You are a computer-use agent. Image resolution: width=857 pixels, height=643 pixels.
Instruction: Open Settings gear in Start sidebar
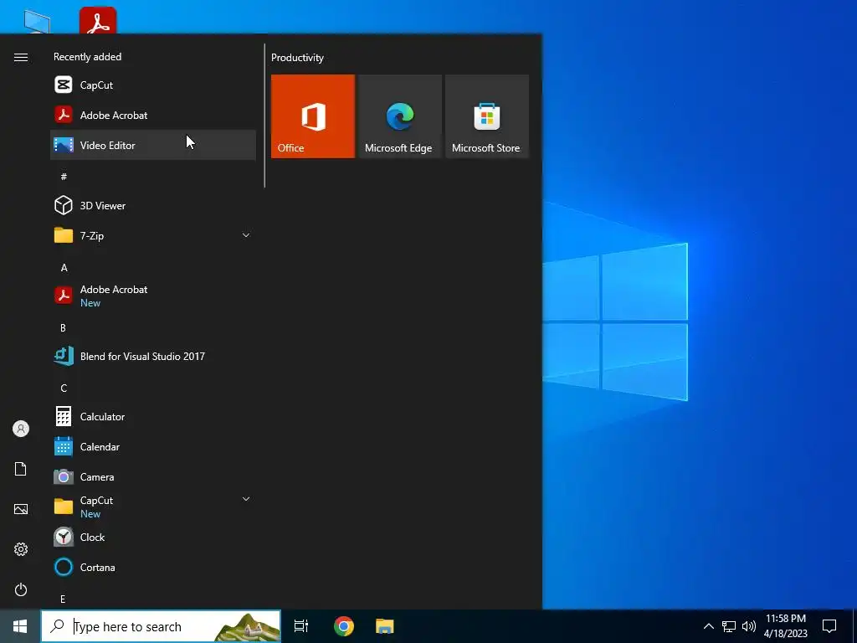tap(21, 549)
